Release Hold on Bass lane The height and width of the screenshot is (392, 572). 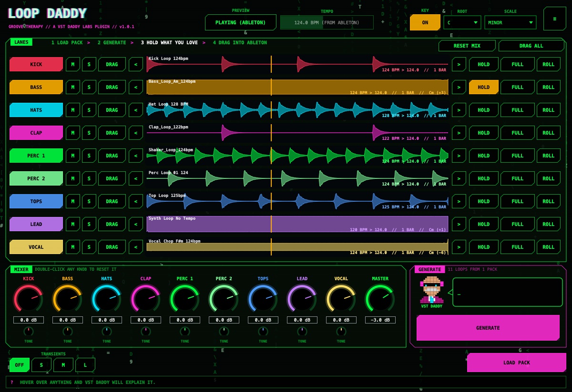484,87
